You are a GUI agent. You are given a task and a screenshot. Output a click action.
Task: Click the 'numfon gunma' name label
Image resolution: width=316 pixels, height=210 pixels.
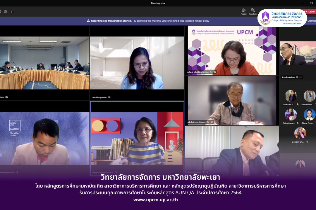(x=99, y=97)
